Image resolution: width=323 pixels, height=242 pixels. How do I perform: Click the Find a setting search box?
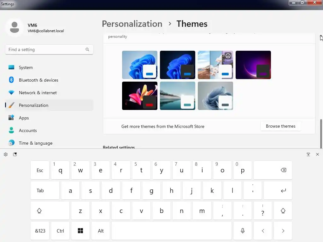[x=49, y=49]
